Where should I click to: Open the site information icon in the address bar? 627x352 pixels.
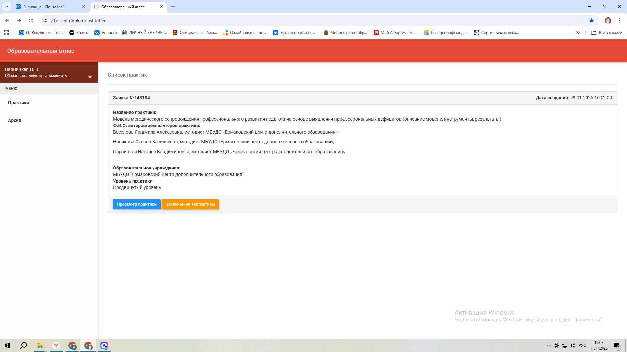point(45,21)
